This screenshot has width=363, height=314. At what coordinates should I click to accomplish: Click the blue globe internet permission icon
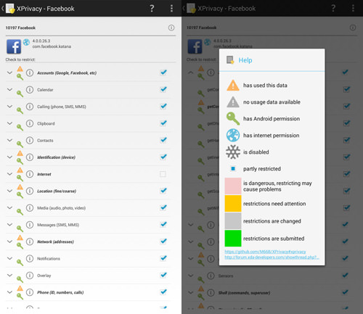[x=26, y=42]
